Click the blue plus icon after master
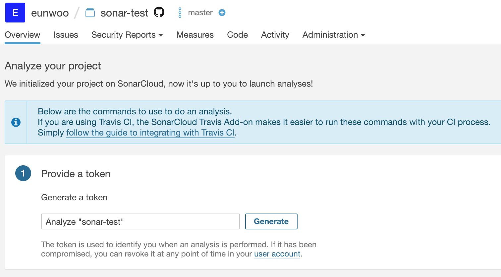The image size is (501, 277). click(x=222, y=13)
